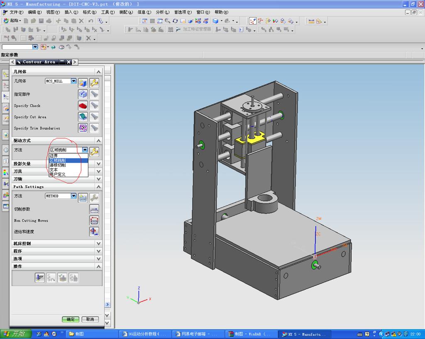Click the Specify Cut Area icon

83,117
